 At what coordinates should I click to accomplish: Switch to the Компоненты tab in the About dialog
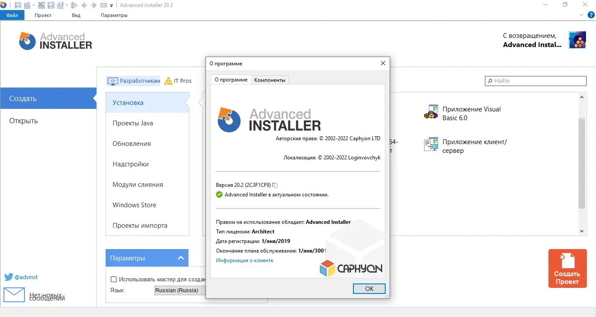click(x=270, y=80)
